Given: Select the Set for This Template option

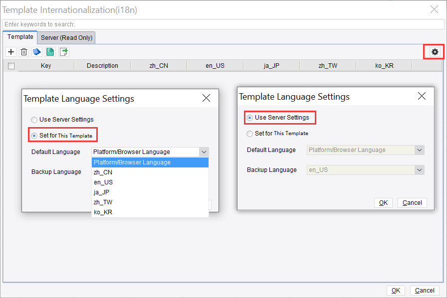Looking at the screenshot, I should tap(34, 135).
